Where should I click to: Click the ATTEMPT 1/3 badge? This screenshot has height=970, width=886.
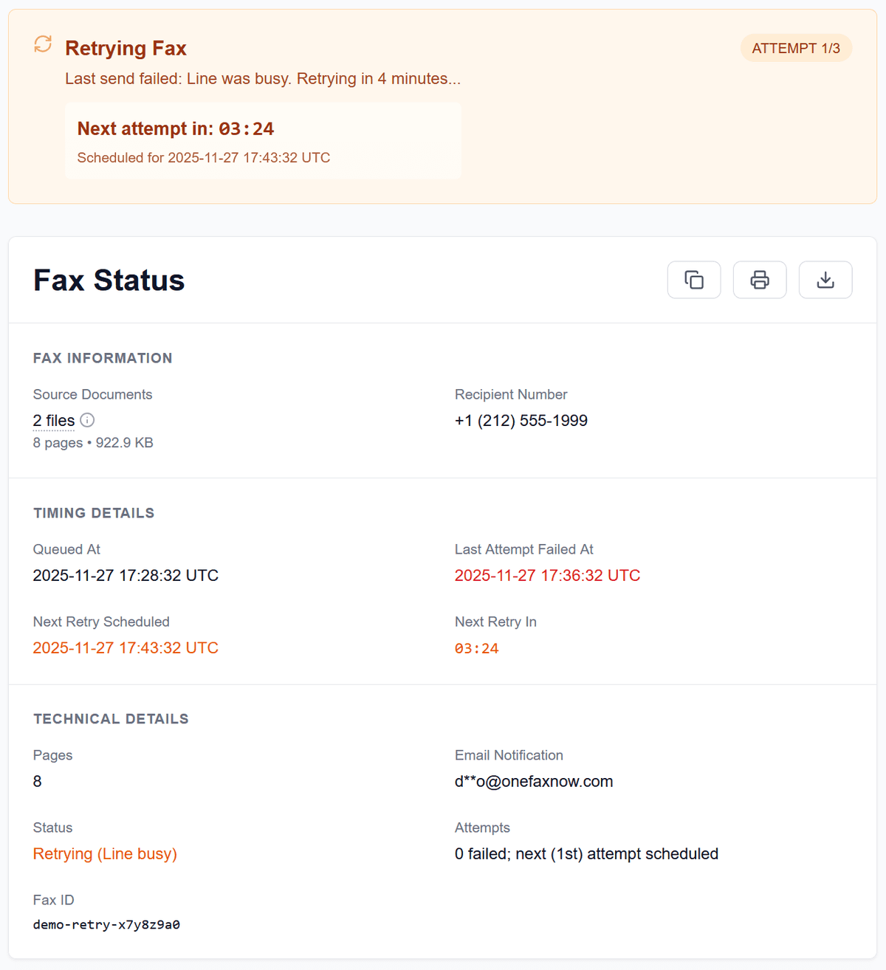(x=796, y=47)
